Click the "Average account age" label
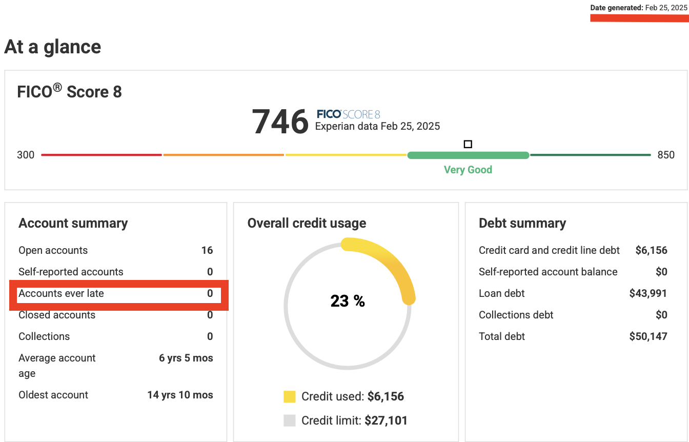 coord(57,366)
